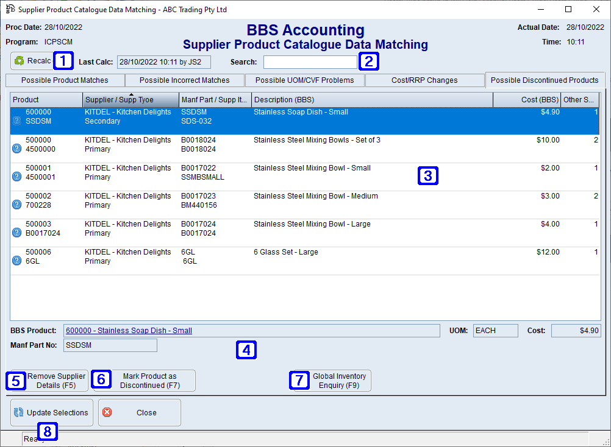Sort the grid by Cost (BBS) column header
The image size is (611, 447).
coord(526,99)
